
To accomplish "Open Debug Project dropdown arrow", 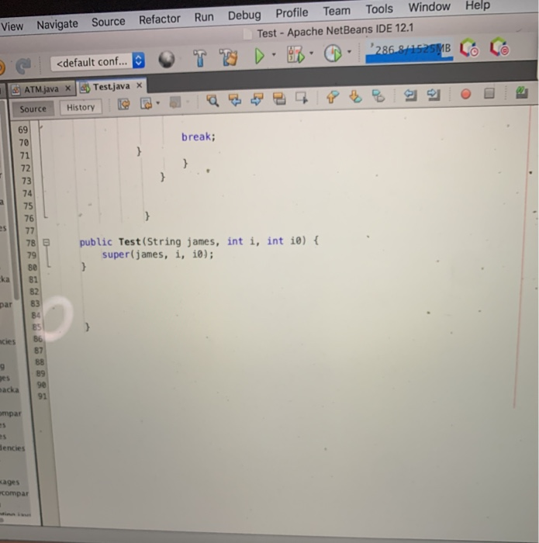I will (311, 54).
